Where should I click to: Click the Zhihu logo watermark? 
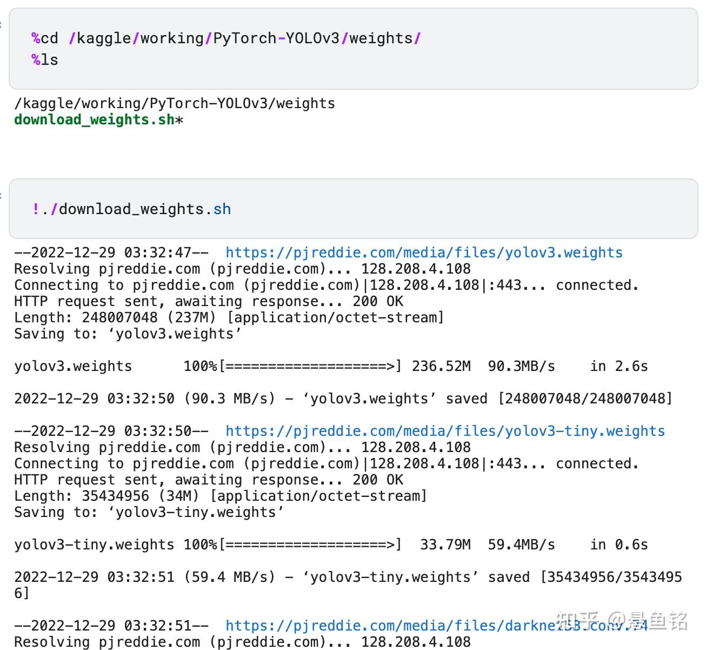(578, 620)
